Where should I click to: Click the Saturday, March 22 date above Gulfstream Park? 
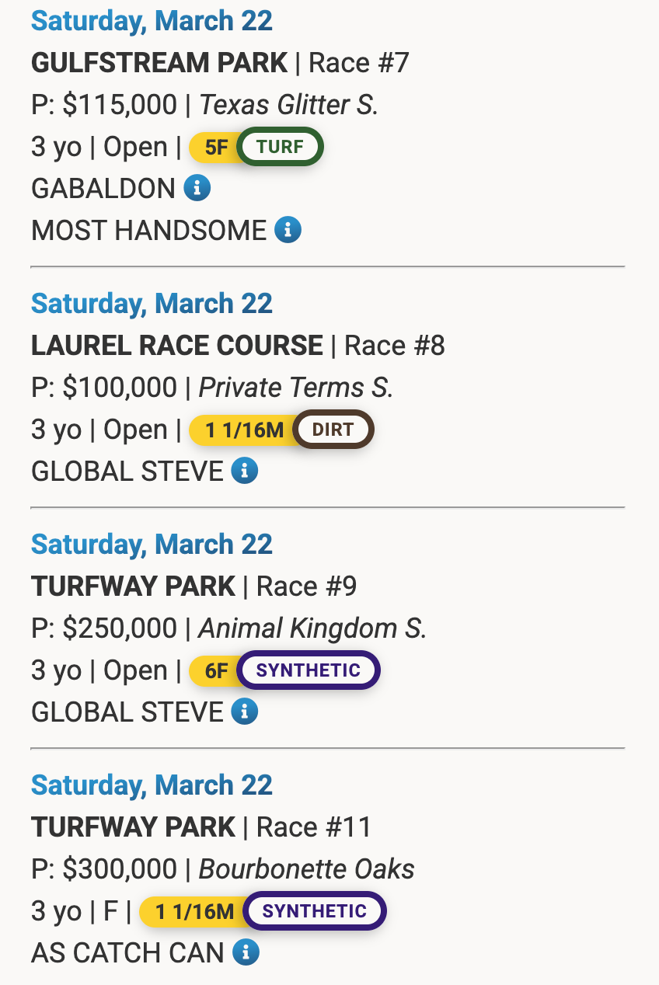[x=152, y=21]
